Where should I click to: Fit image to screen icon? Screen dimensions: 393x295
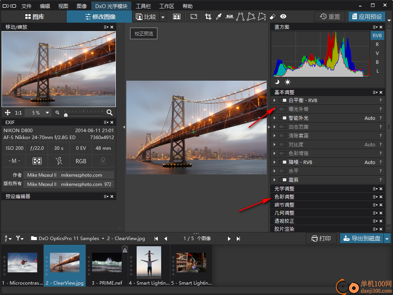click(194, 17)
